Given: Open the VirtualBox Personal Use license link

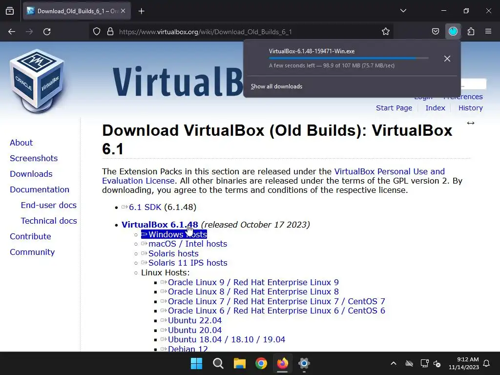Looking at the screenshot, I should 389,171.
